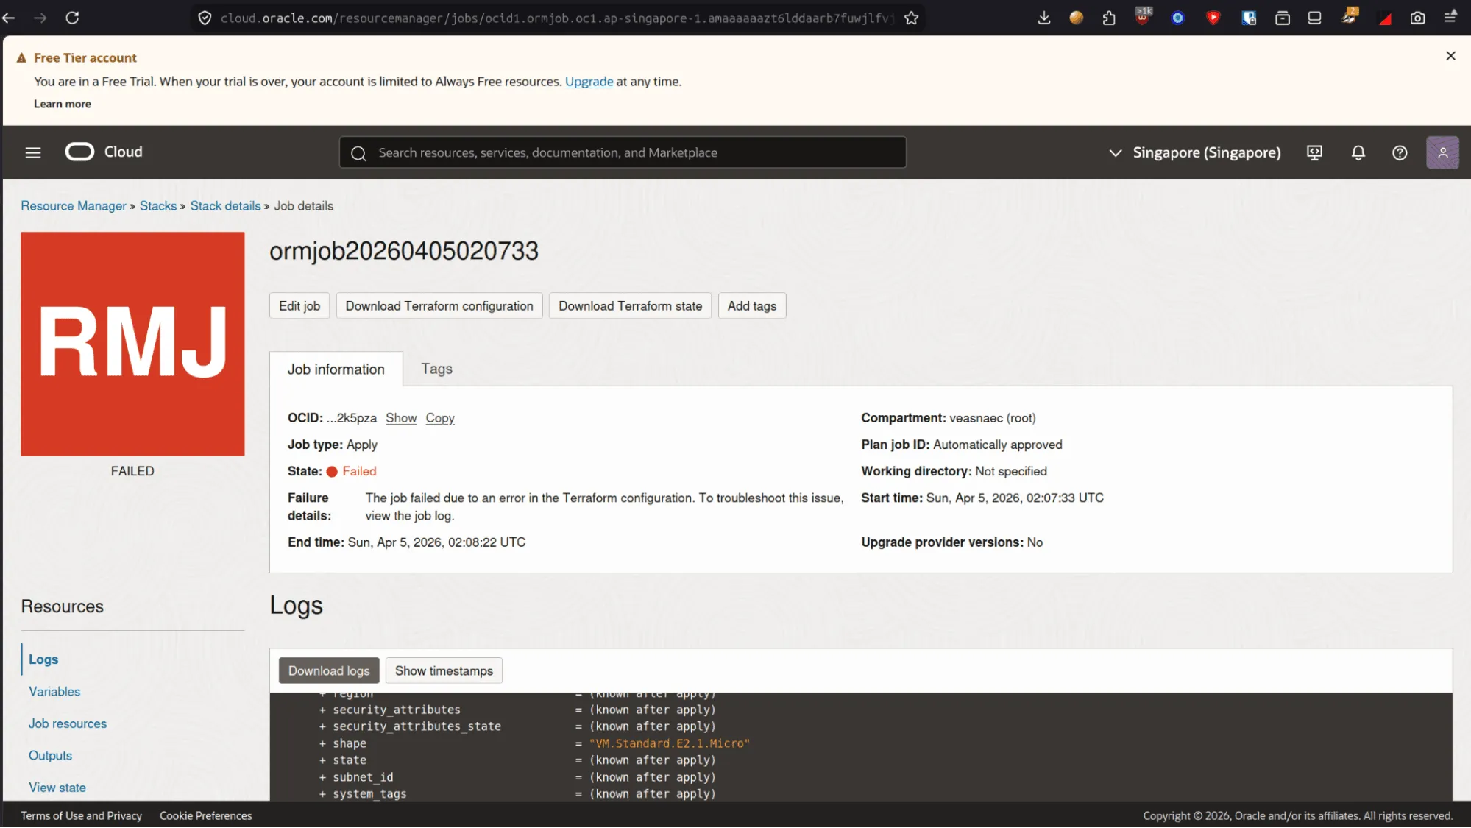Focus the search resources input field
Image resolution: width=1471 pixels, height=828 pixels.
pos(622,152)
